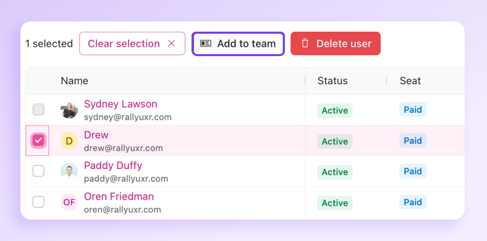487x241 pixels.
Task: Click the X icon in Clear selection
Action: pos(172,44)
